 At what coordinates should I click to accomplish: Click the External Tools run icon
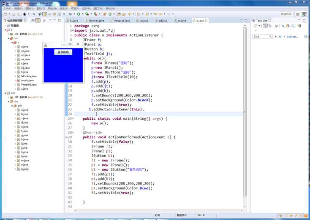tap(96, 14)
